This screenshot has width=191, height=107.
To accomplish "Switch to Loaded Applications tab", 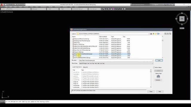I will pyautogui.click(x=77, y=67).
